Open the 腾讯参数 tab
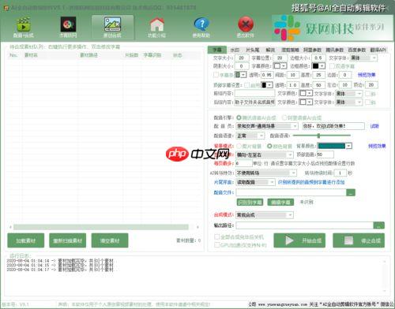 (334, 50)
